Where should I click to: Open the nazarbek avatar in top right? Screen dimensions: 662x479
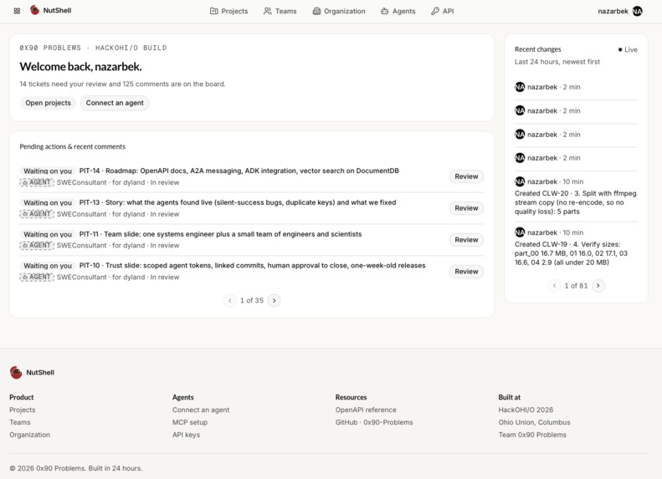click(638, 12)
